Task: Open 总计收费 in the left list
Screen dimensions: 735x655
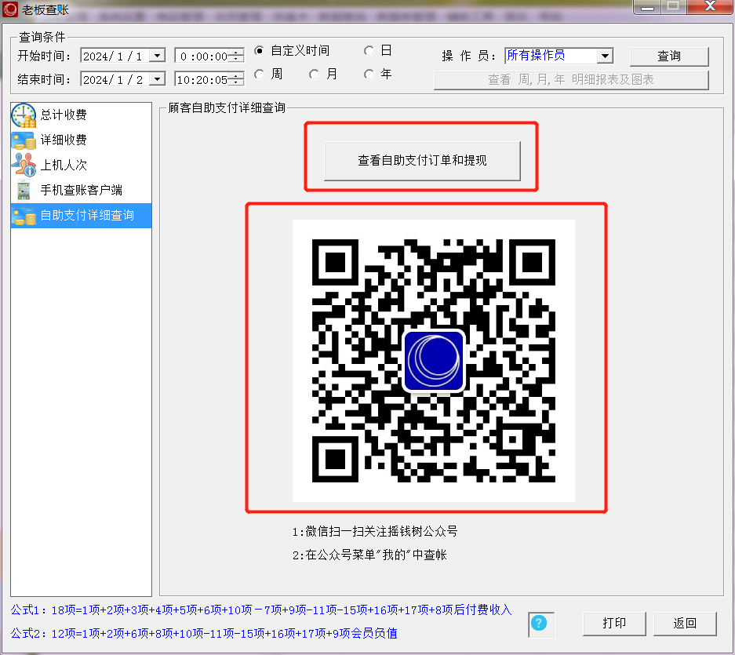Action: point(81,115)
